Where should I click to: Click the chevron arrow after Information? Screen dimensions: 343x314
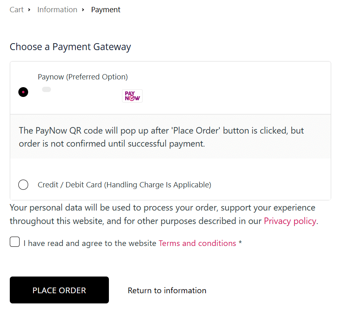(83, 10)
